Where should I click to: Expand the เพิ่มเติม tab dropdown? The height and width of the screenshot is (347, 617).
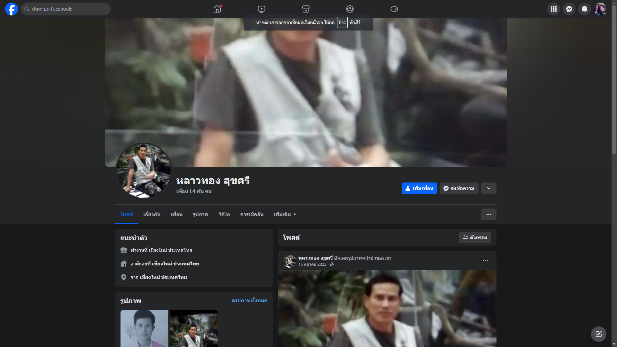tap(285, 214)
